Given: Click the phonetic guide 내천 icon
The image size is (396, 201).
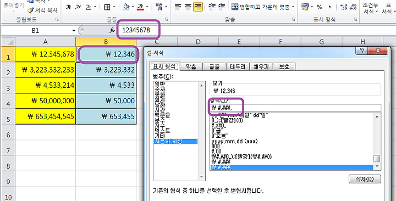Looking at the screenshot, I should pyautogui.click(x=159, y=7).
